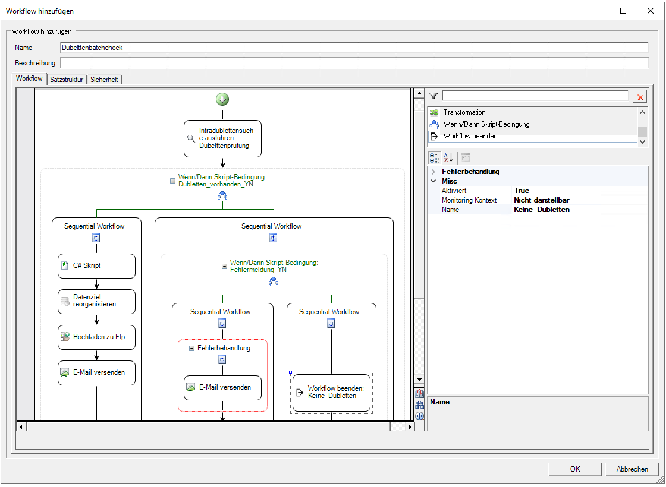Select the C# Skript document icon
This screenshot has height=487, width=666.
[x=65, y=265]
